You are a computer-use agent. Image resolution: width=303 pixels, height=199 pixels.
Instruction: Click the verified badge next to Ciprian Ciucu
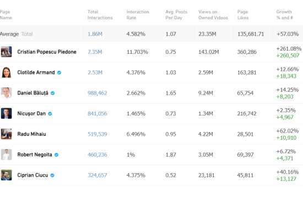52,175
